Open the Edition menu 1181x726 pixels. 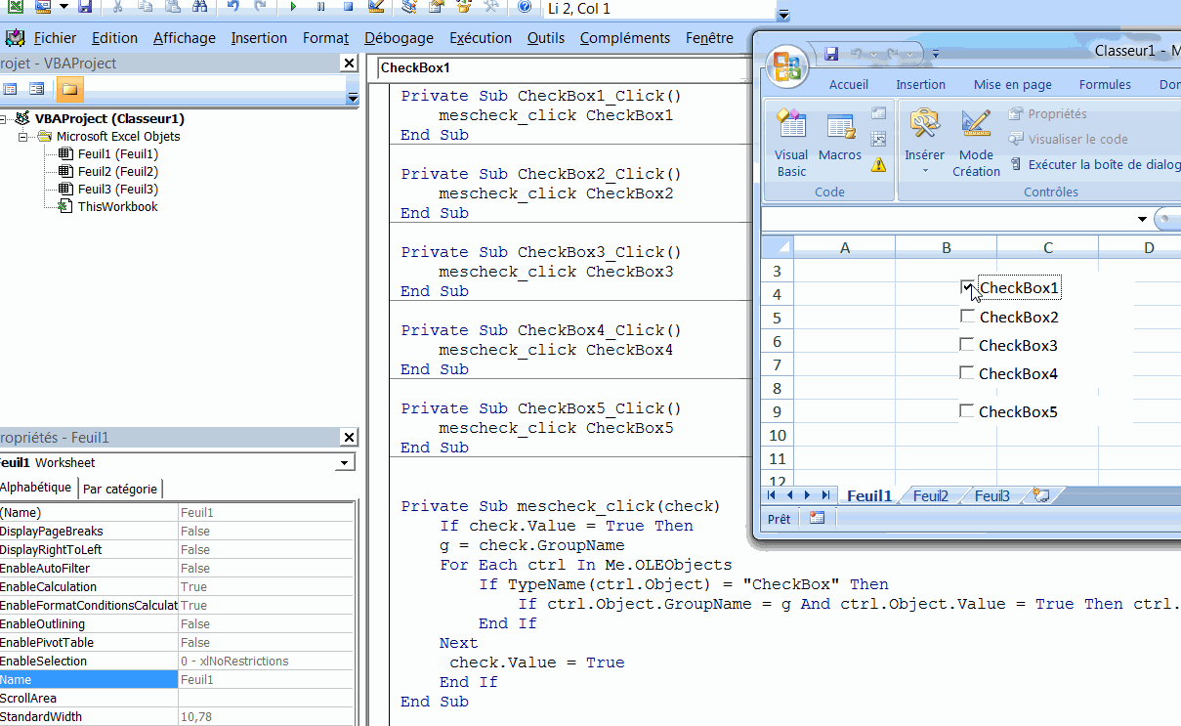click(x=114, y=38)
